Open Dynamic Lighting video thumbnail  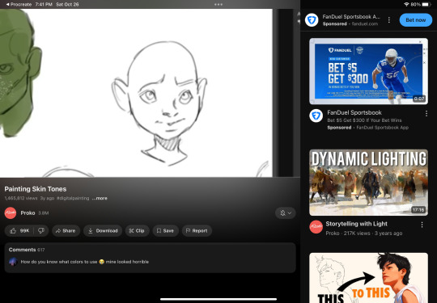[368, 183]
